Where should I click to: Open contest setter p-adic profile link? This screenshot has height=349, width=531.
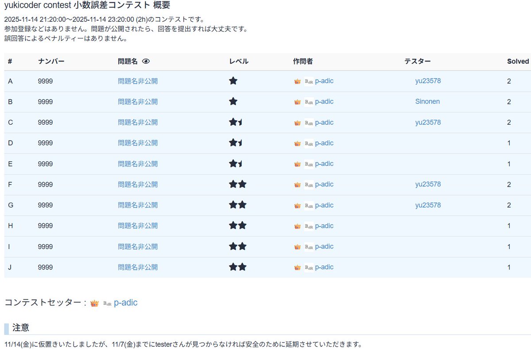(126, 303)
